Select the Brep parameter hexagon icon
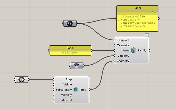 [21, 80]
